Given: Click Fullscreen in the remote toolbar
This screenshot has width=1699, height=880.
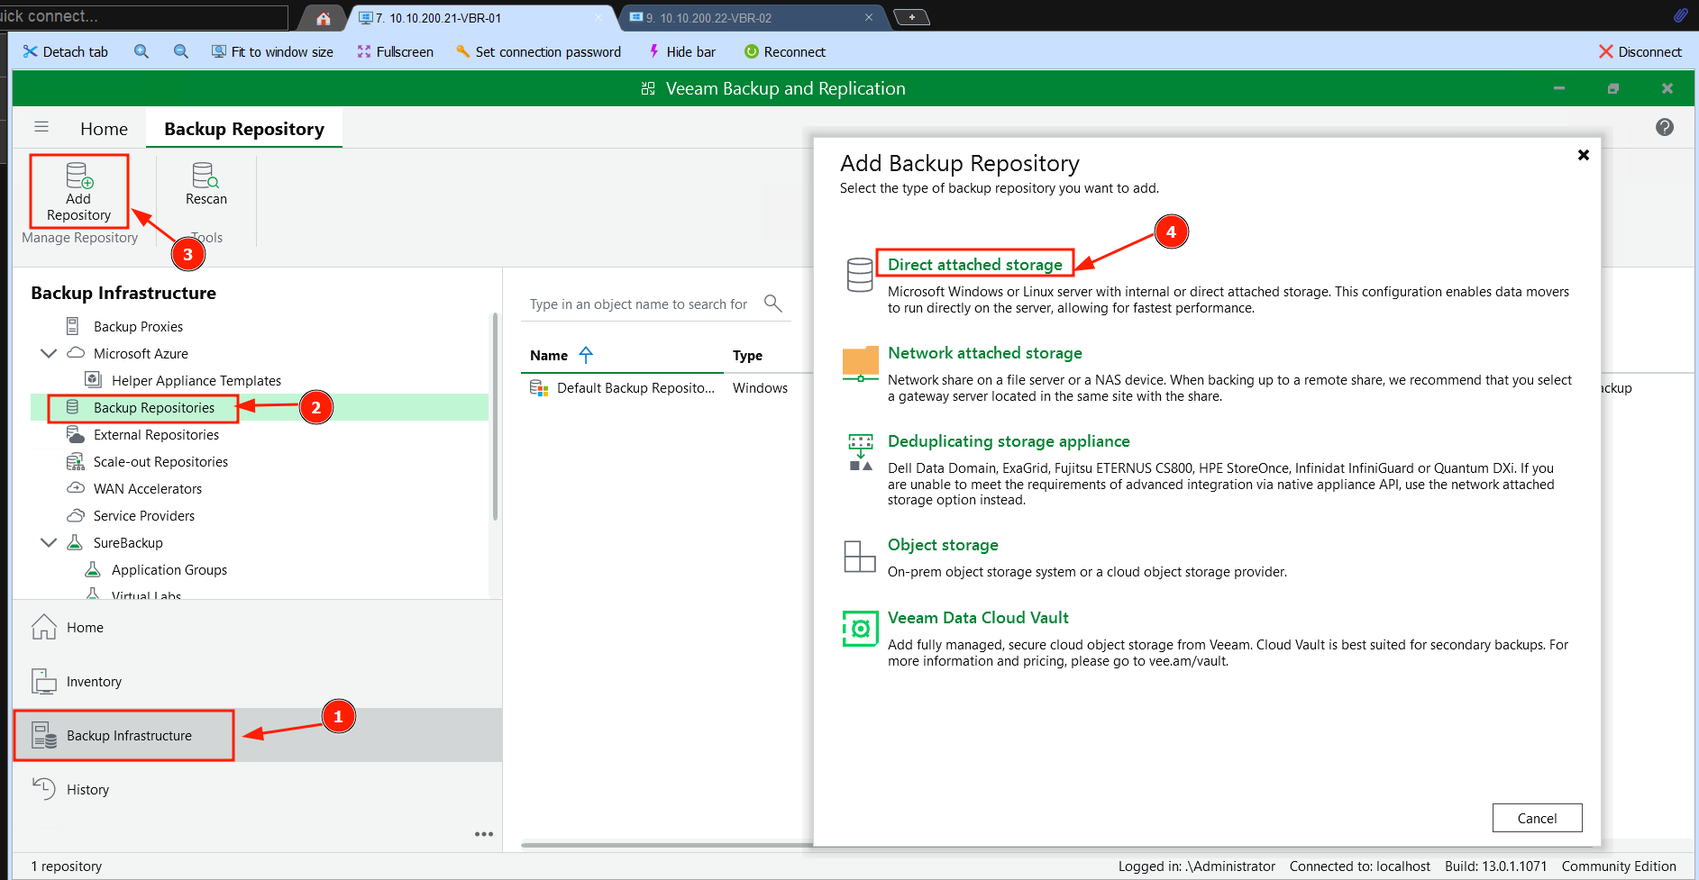Looking at the screenshot, I should (x=395, y=51).
